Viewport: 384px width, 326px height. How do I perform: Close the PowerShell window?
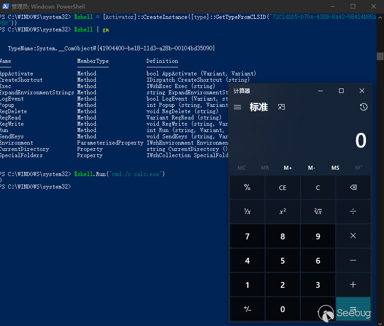(374, 6)
